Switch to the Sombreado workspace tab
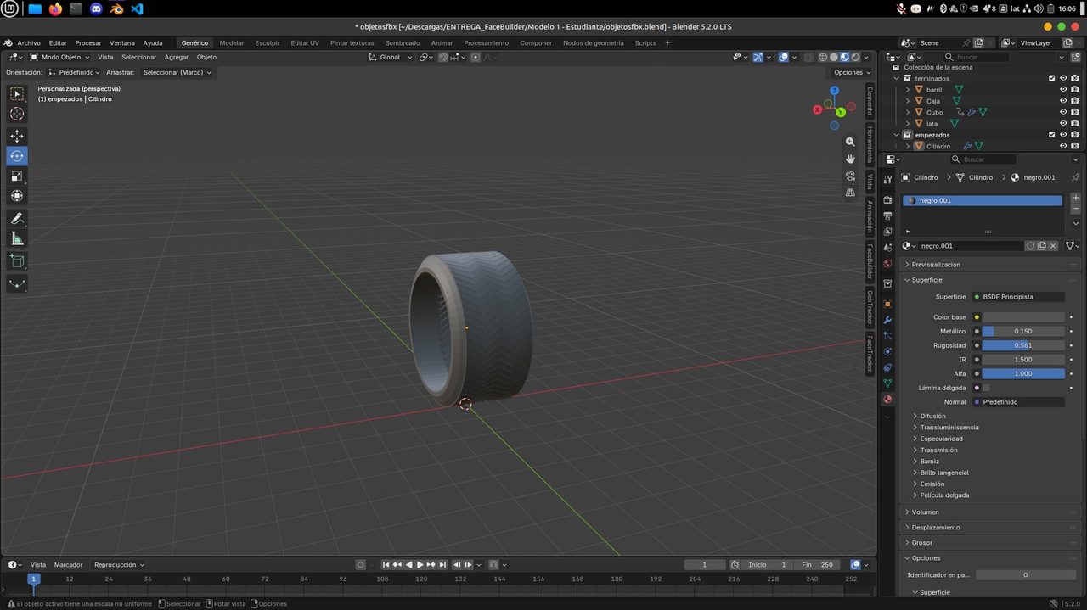This screenshot has height=610, width=1087. 403,42
